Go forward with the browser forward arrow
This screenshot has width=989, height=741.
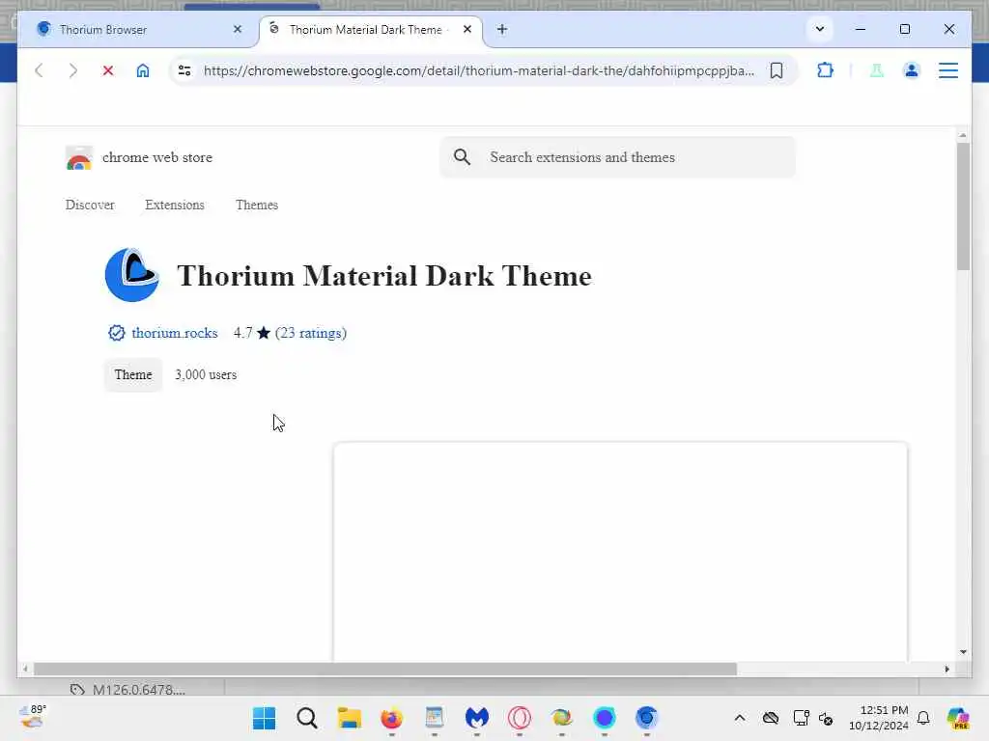(73, 70)
